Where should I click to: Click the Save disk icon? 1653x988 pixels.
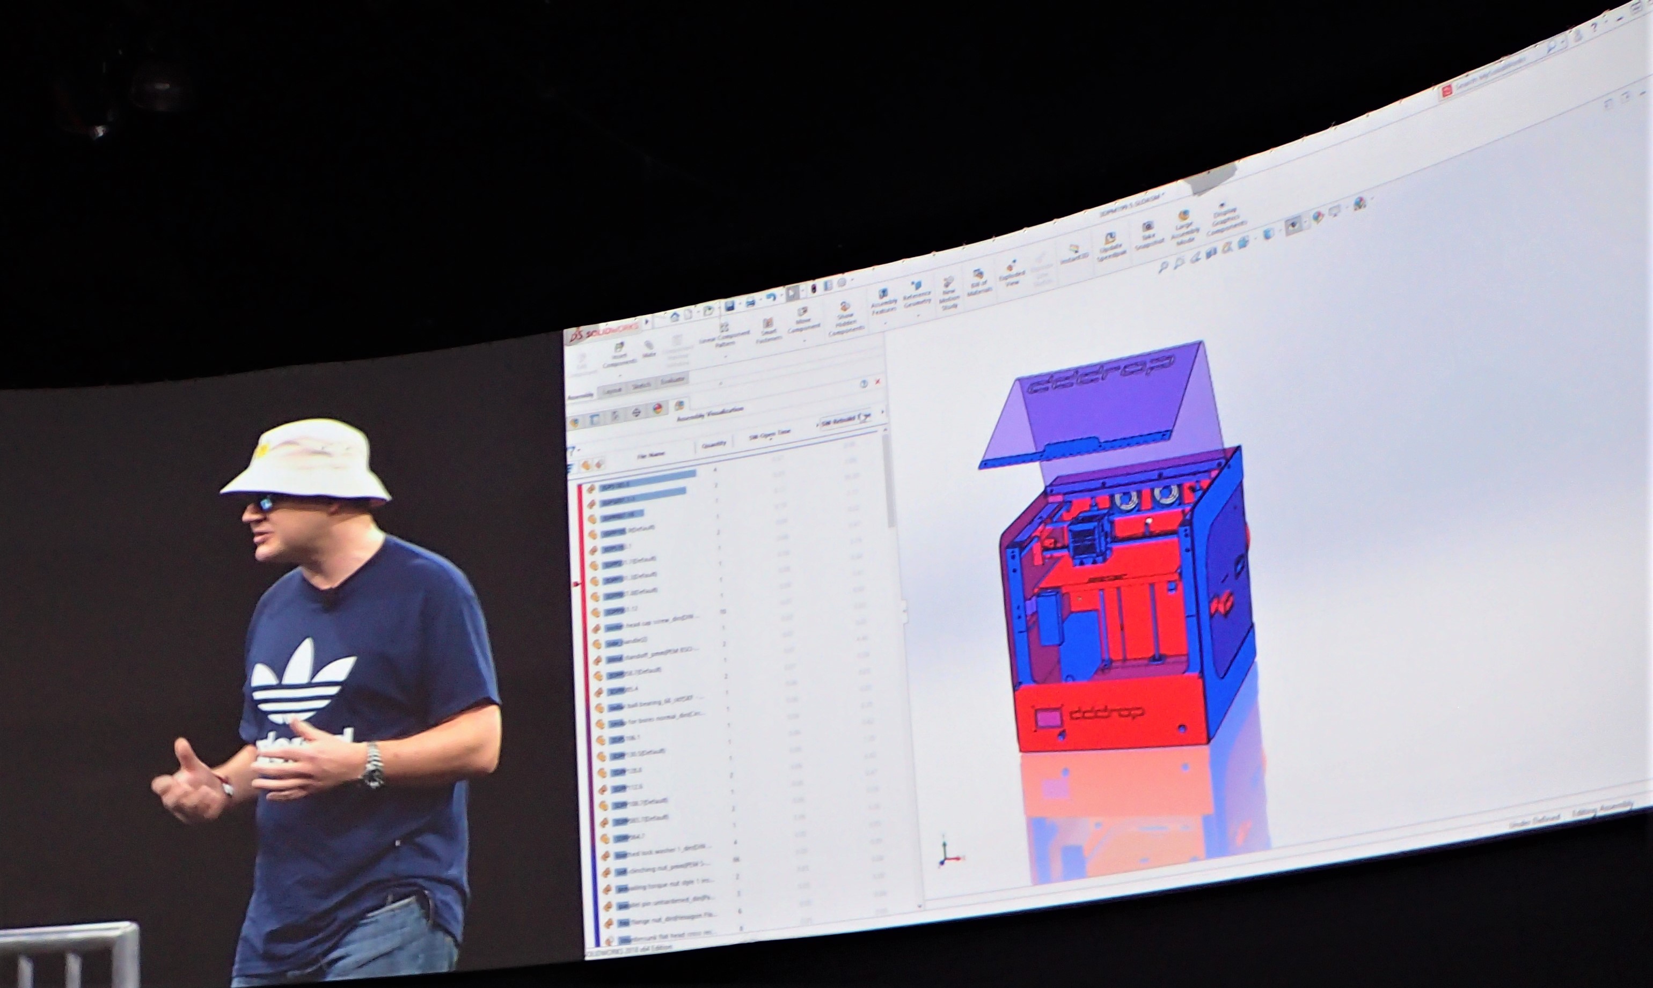click(x=730, y=306)
